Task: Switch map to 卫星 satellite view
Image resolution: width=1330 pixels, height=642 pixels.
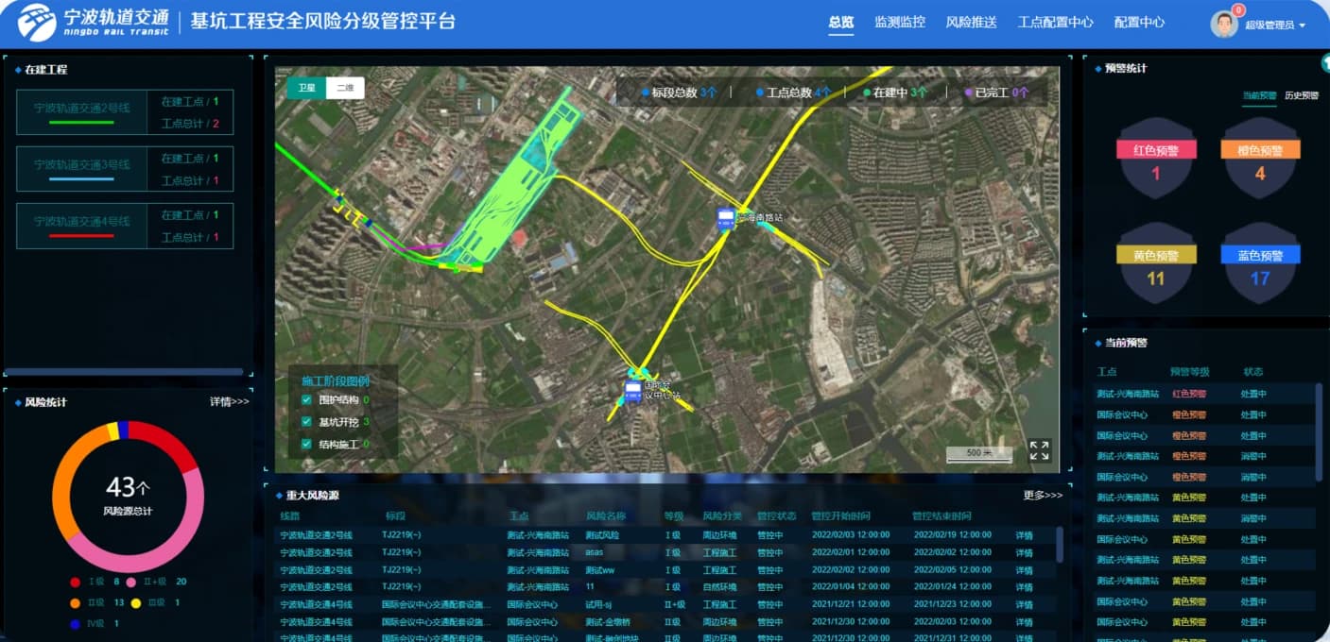Action: [306, 88]
